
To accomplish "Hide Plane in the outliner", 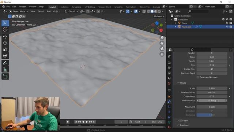I will [227, 23].
